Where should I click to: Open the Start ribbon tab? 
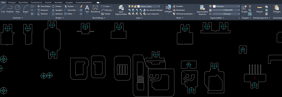click(x=3, y=3)
